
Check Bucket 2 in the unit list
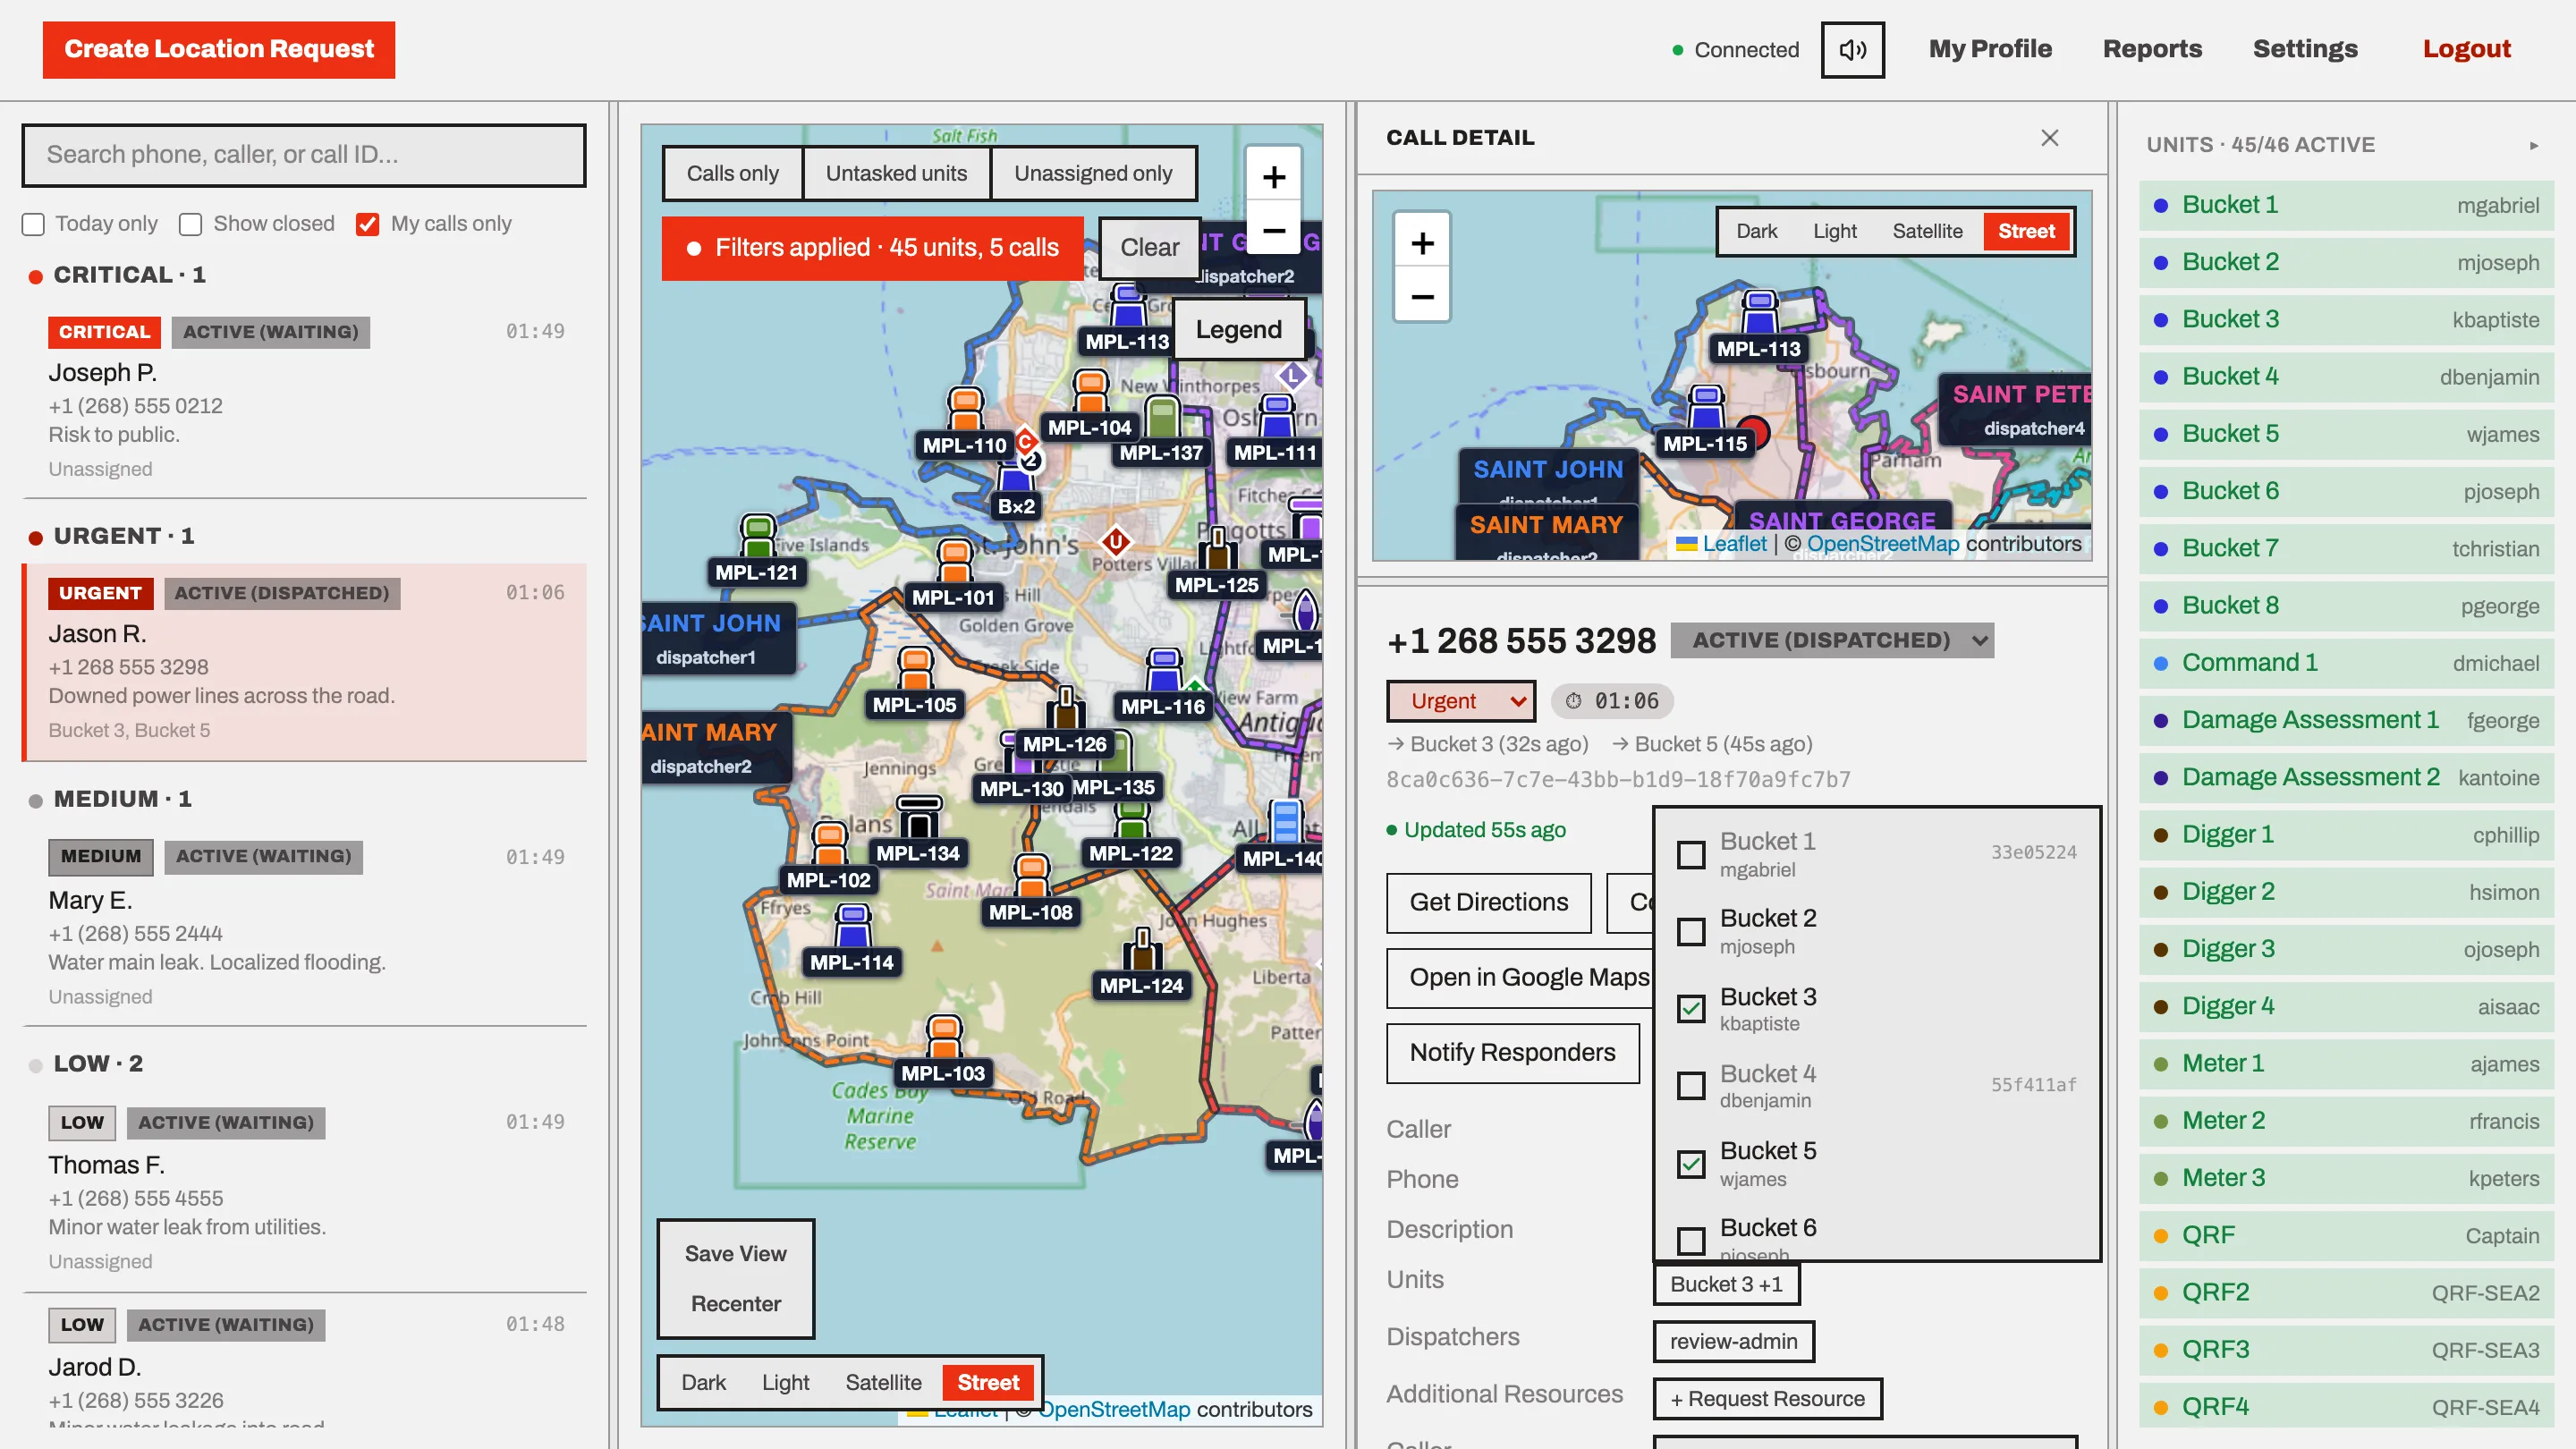click(x=1691, y=932)
